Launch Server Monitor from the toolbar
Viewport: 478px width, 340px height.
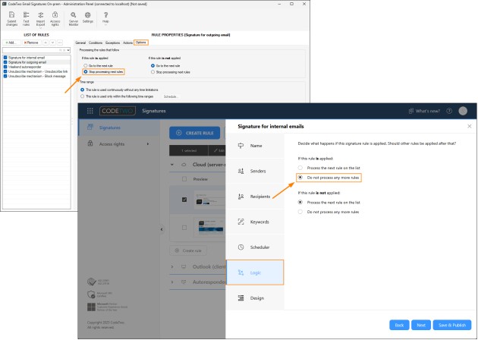pos(74,19)
